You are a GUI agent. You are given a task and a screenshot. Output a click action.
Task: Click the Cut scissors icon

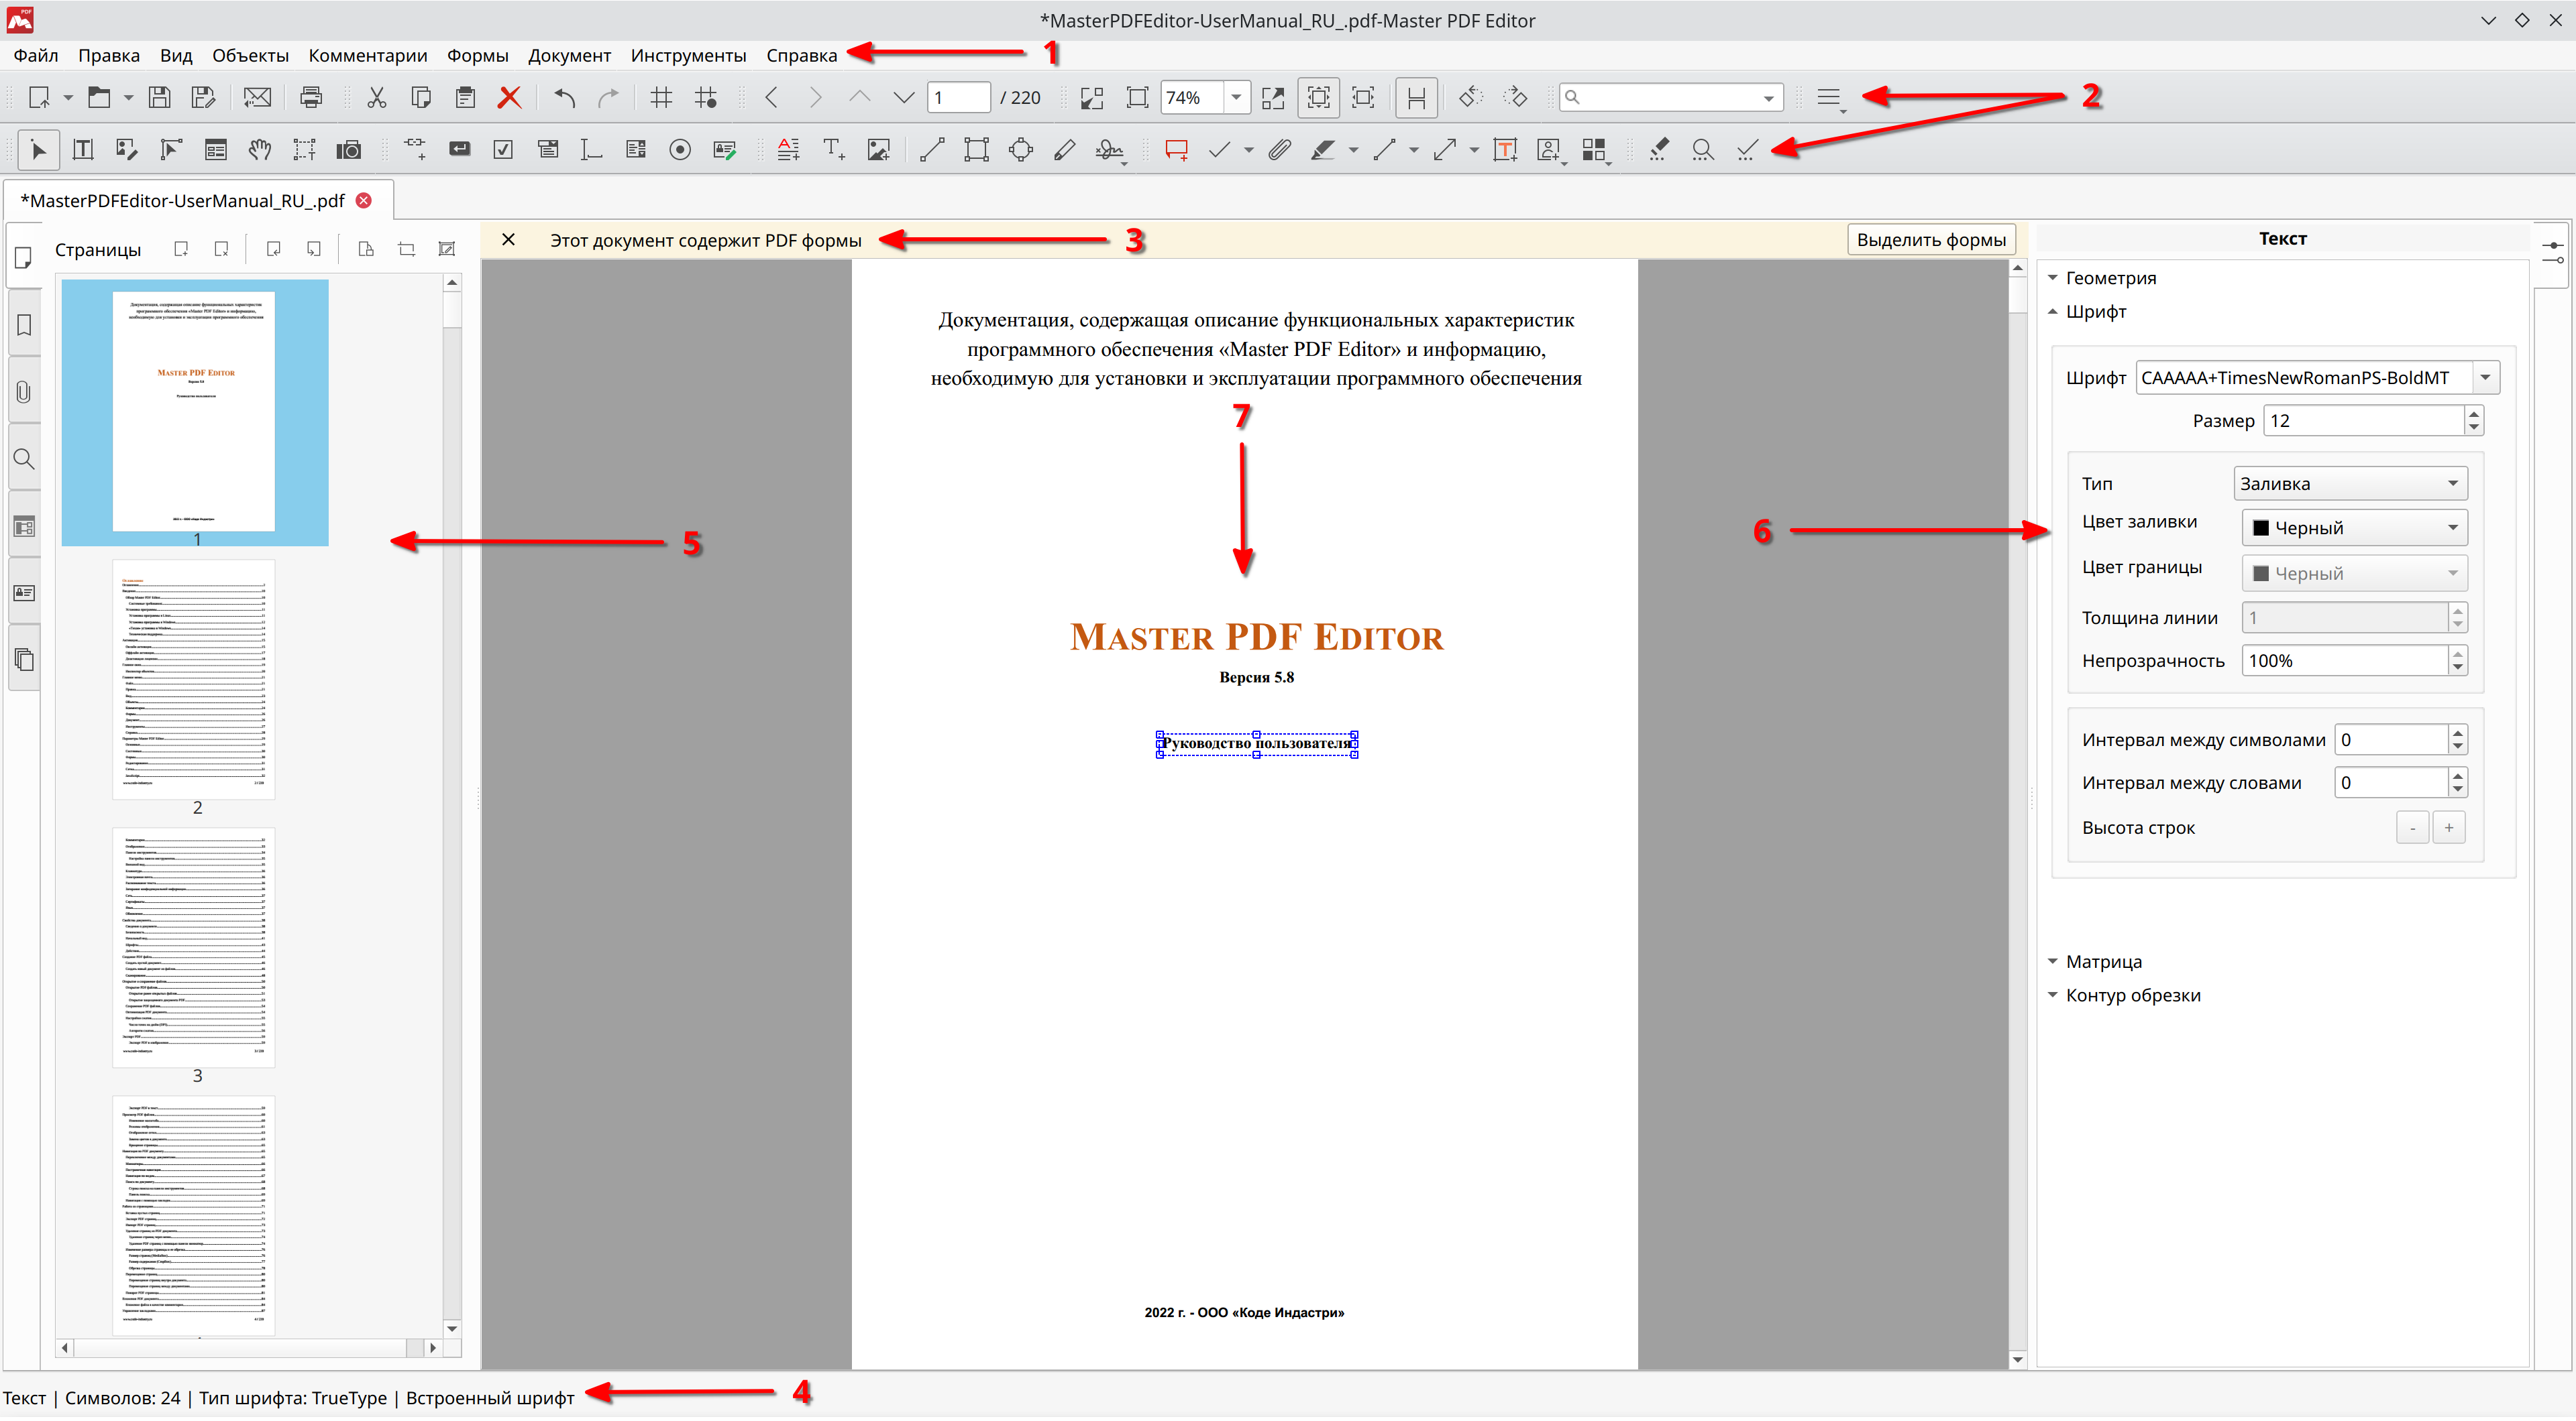click(376, 98)
